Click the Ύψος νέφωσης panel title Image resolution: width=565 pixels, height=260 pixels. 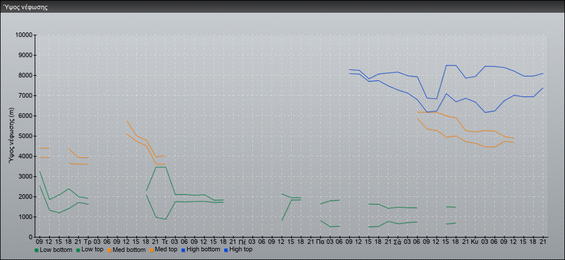coord(25,7)
